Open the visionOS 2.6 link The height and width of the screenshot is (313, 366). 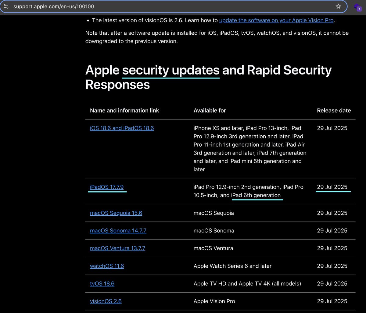point(106,301)
